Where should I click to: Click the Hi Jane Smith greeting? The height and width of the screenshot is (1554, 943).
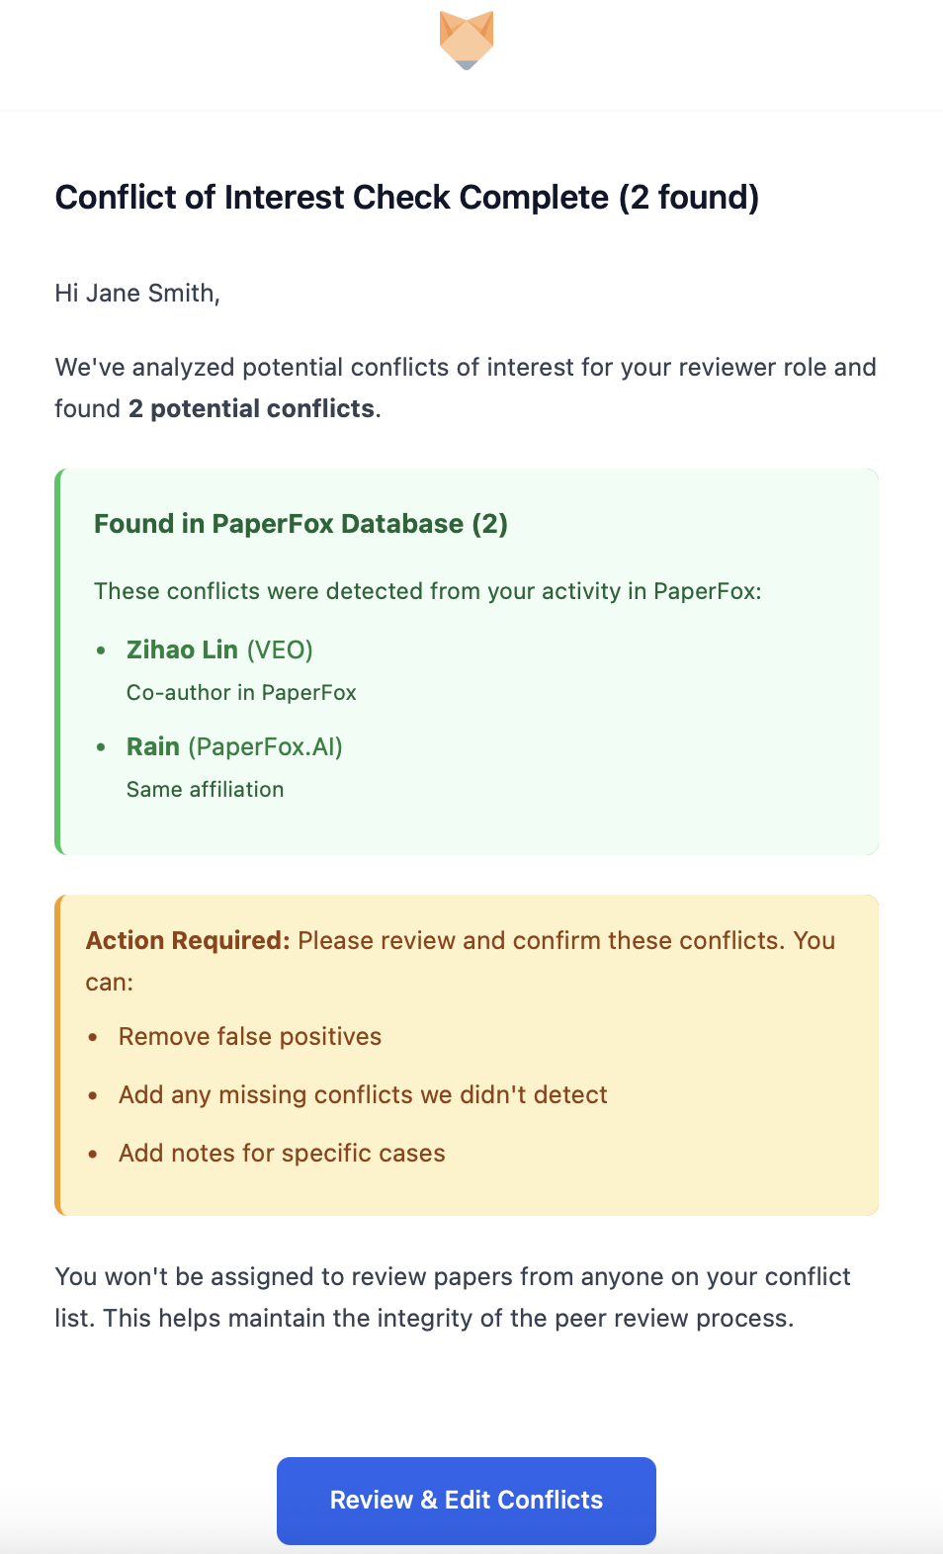coord(137,293)
